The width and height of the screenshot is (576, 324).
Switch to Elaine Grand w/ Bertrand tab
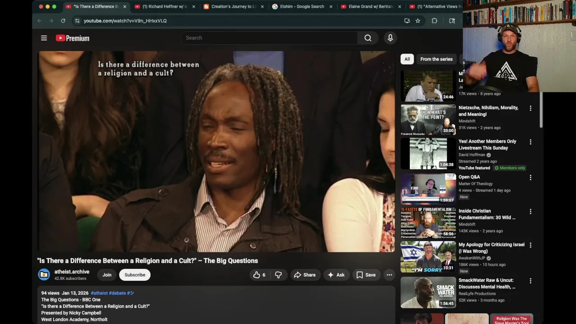tap(370, 7)
